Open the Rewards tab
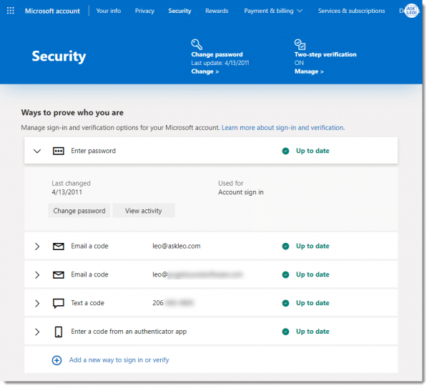This screenshot has width=429, height=388. pos(217,11)
